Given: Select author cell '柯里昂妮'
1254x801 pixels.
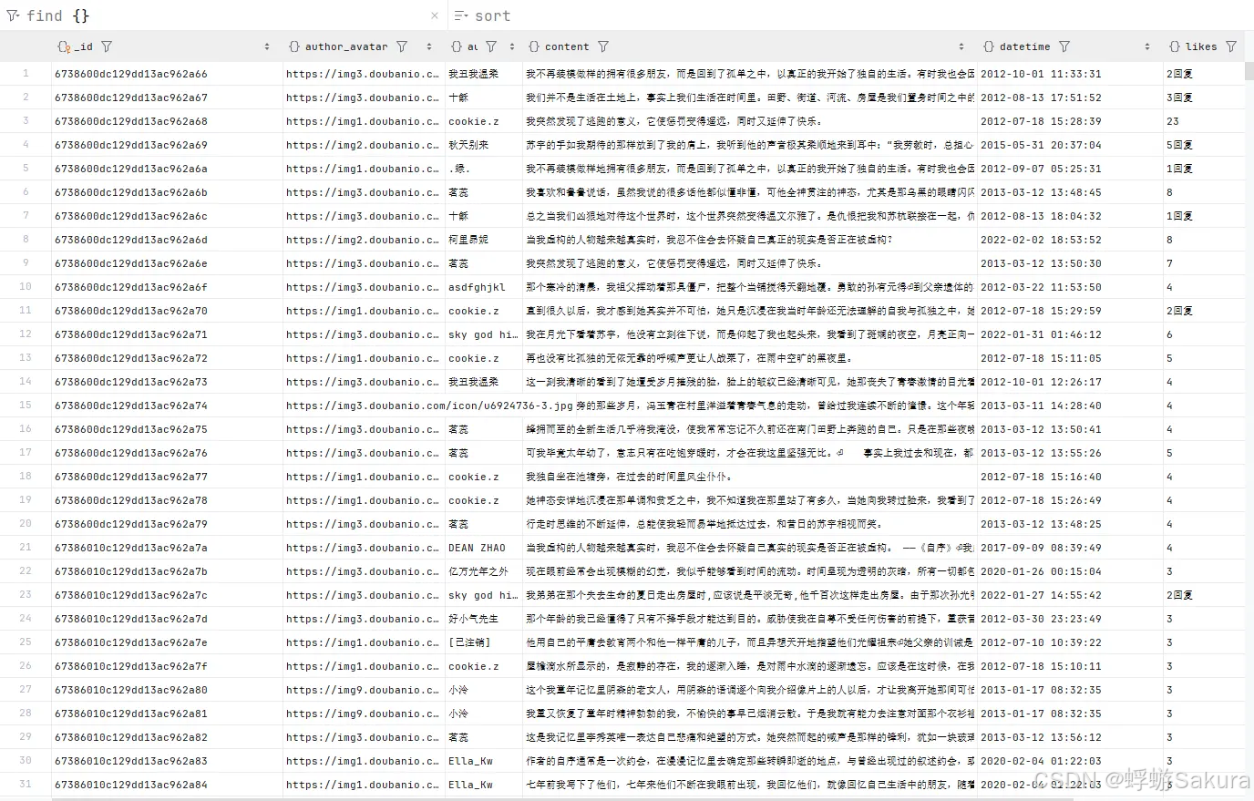Looking at the screenshot, I should [x=483, y=240].
